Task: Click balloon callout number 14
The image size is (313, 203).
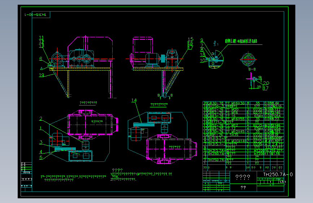Action: click(134, 100)
